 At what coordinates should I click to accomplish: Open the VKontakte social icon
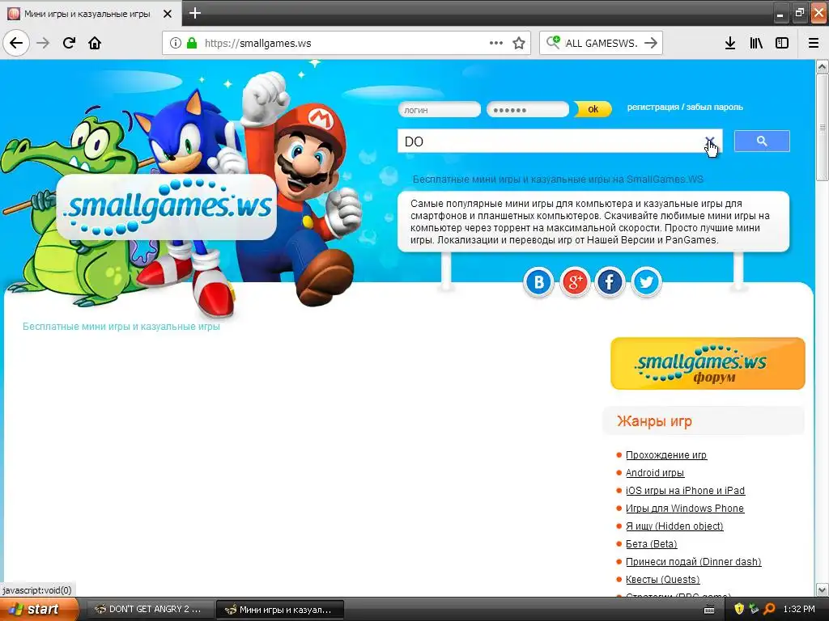coord(538,281)
